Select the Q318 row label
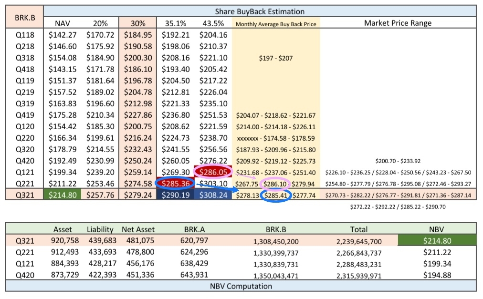The width and height of the screenshot is (483, 299). (x=25, y=58)
